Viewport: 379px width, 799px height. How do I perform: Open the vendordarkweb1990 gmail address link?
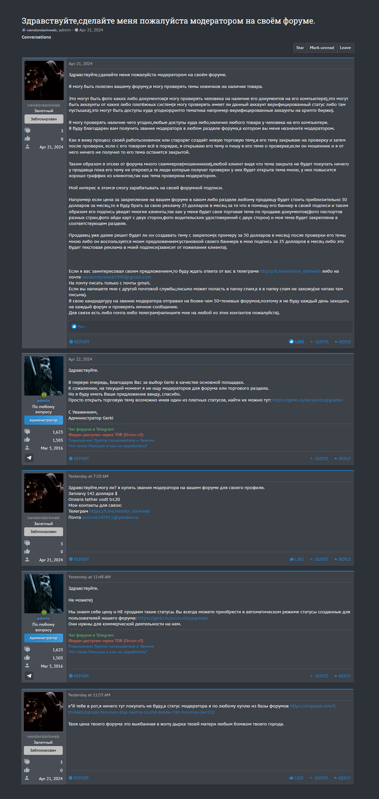click(x=116, y=277)
